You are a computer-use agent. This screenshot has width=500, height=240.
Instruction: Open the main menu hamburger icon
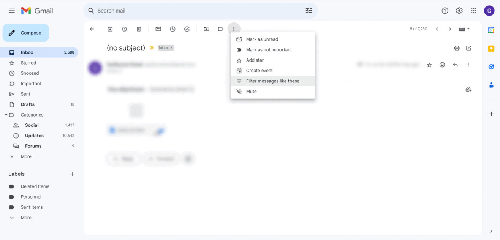[x=12, y=11]
